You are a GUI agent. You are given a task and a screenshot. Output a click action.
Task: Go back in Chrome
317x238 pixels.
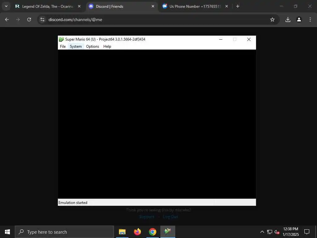[x=7, y=20]
